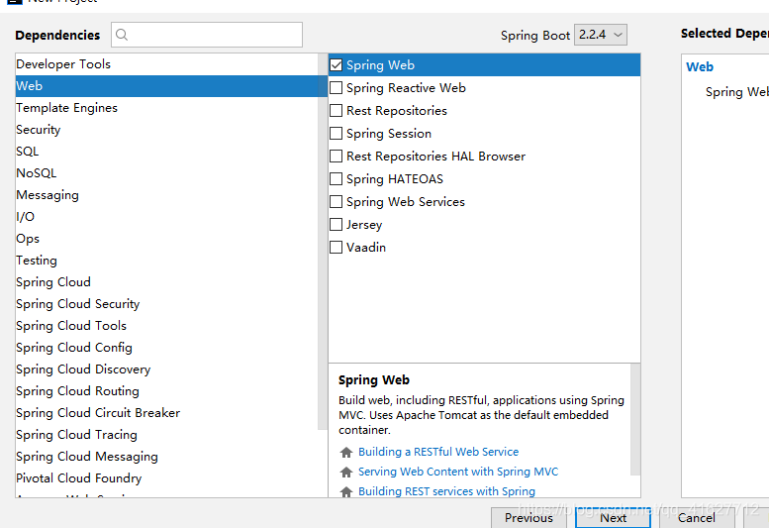Uncheck the Spring Web checkbox
The image size is (769, 528).
coord(336,64)
